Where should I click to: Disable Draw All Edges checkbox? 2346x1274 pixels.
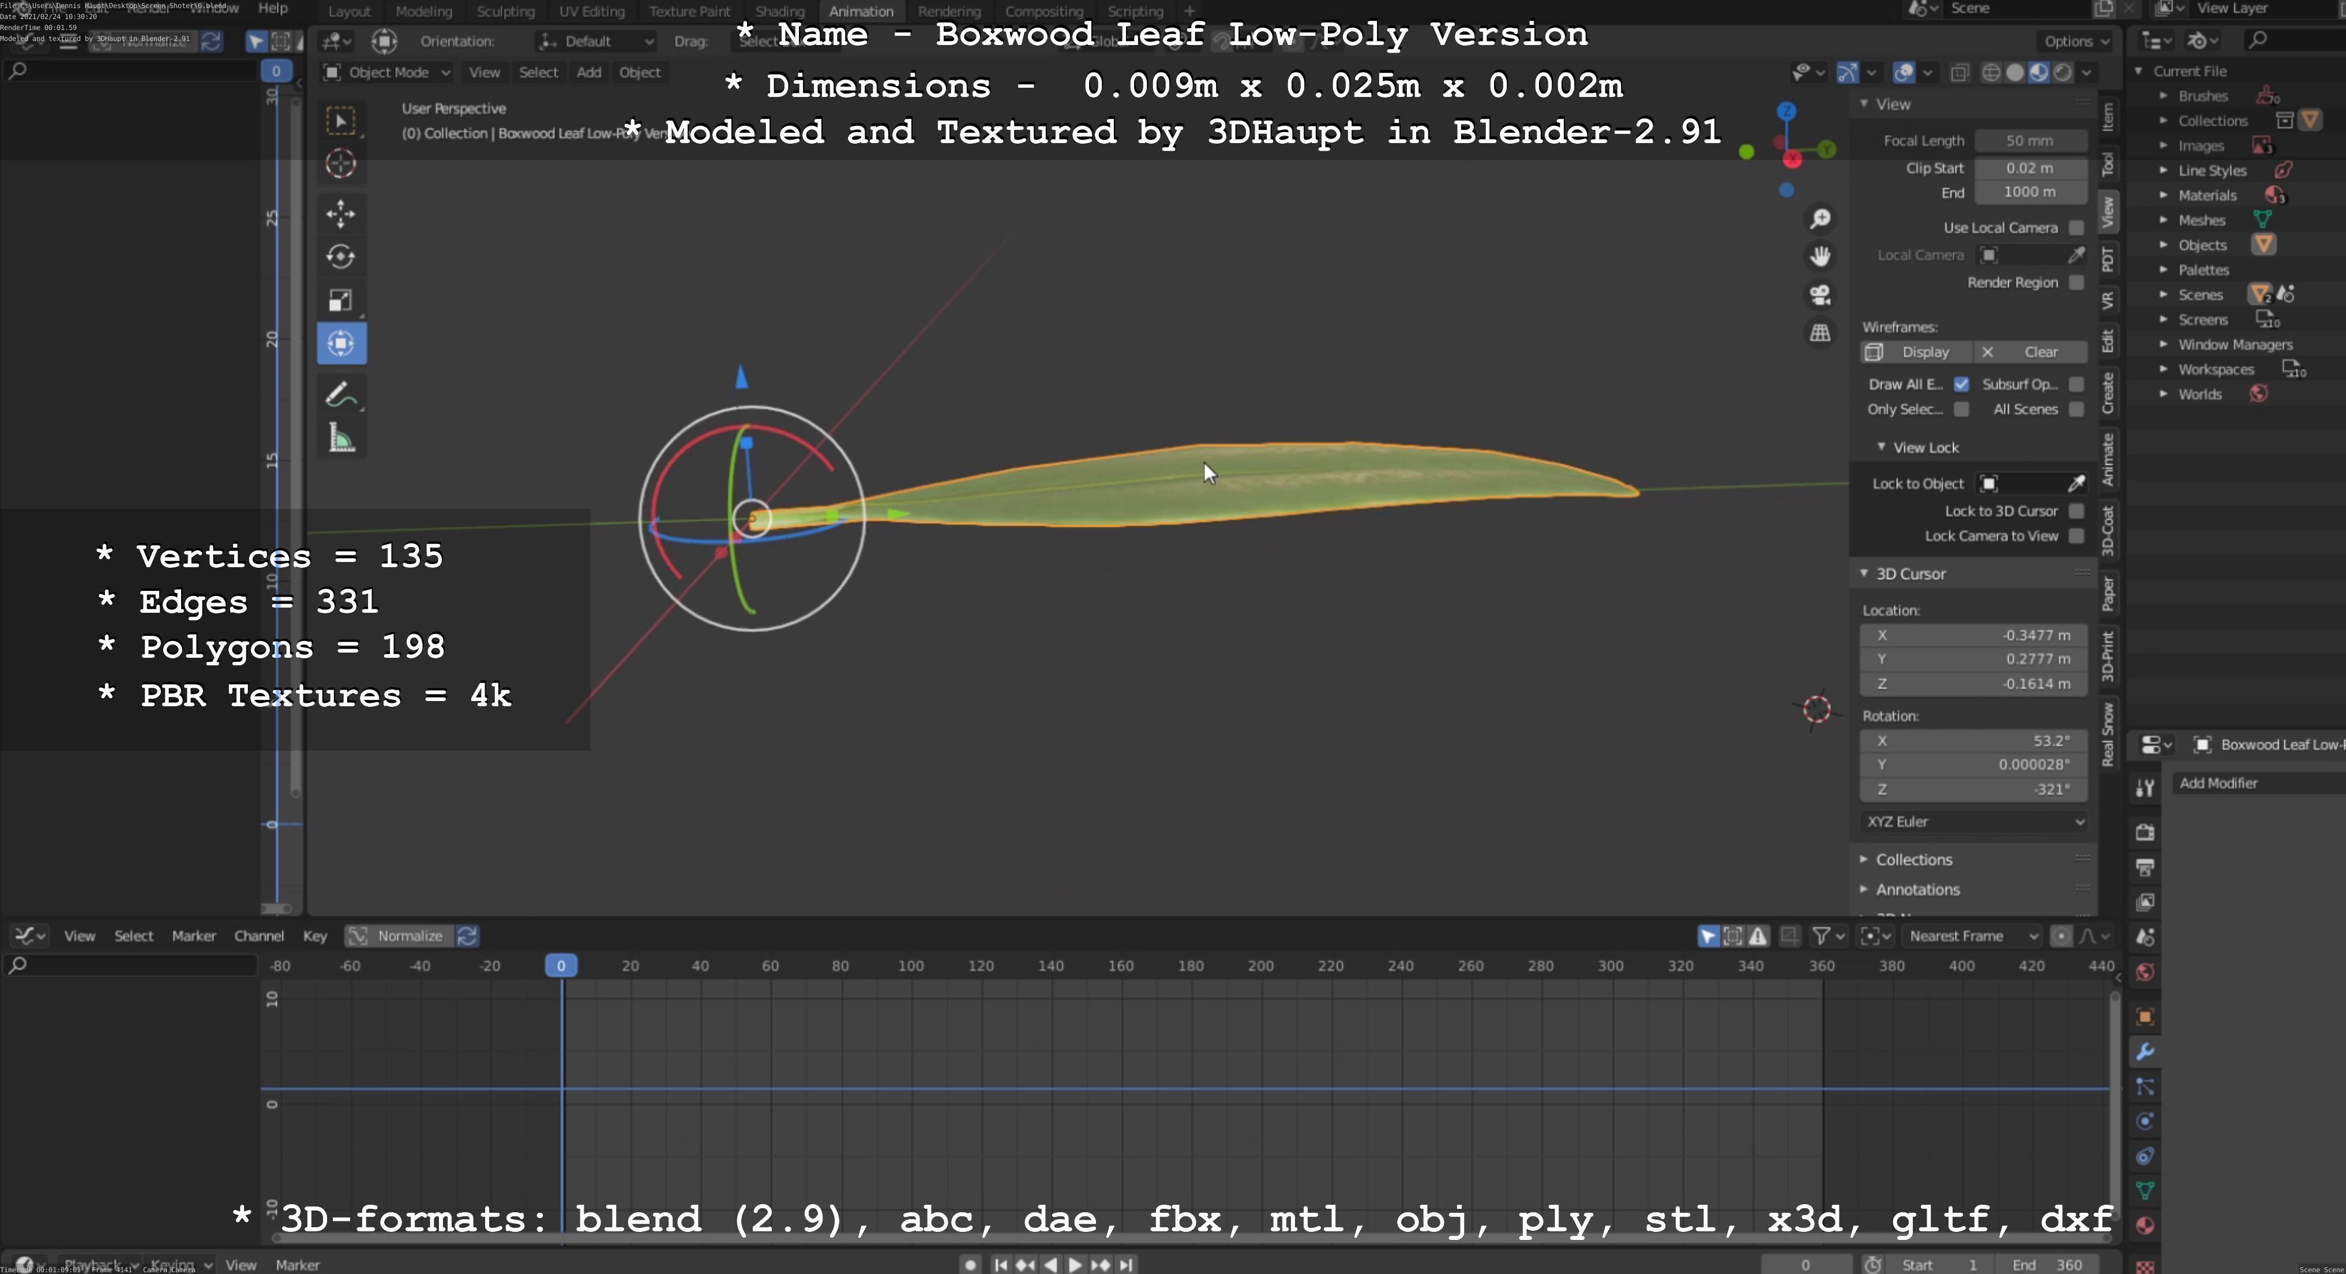click(1961, 384)
